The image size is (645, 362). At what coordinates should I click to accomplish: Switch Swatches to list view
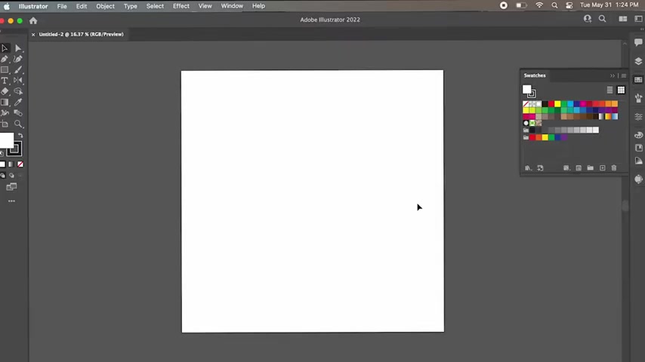coord(610,90)
